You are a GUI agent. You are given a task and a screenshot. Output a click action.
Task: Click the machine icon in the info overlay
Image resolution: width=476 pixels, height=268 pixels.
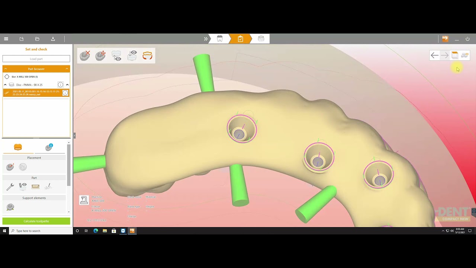pos(84,200)
